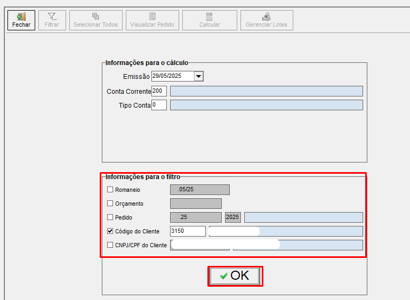Uncheck the Código do Cliente checkbox
Screen dimensions: 410x300
[x=110, y=231]
